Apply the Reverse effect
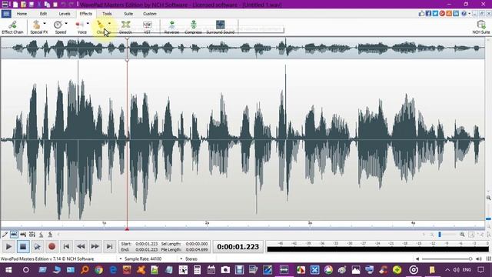This screenshot has width=492, height=277. point(171,27)
